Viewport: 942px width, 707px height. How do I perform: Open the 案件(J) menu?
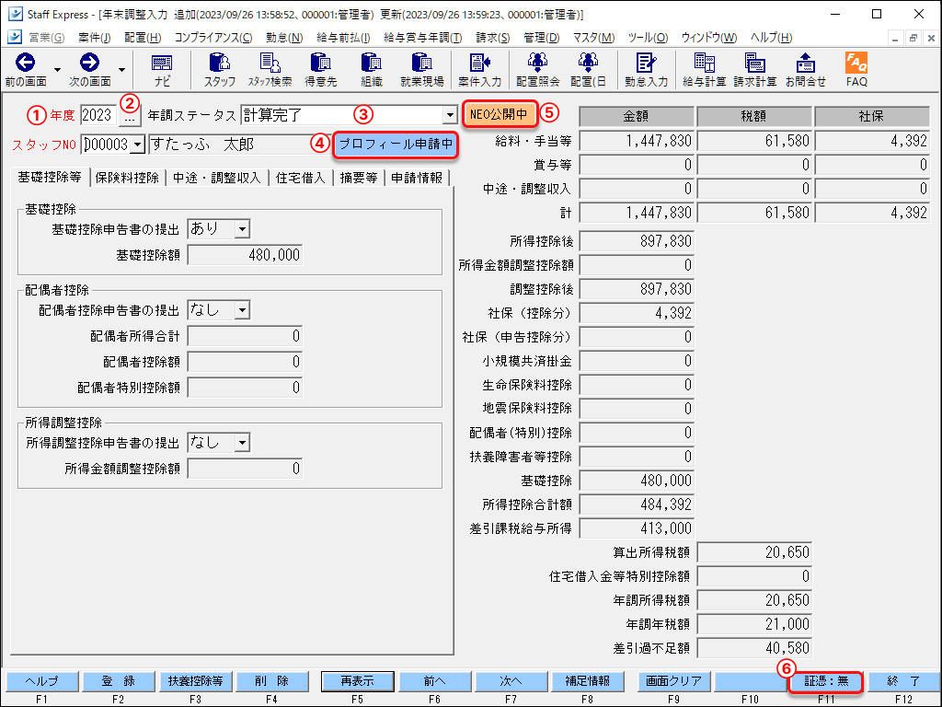pos(95,37)
